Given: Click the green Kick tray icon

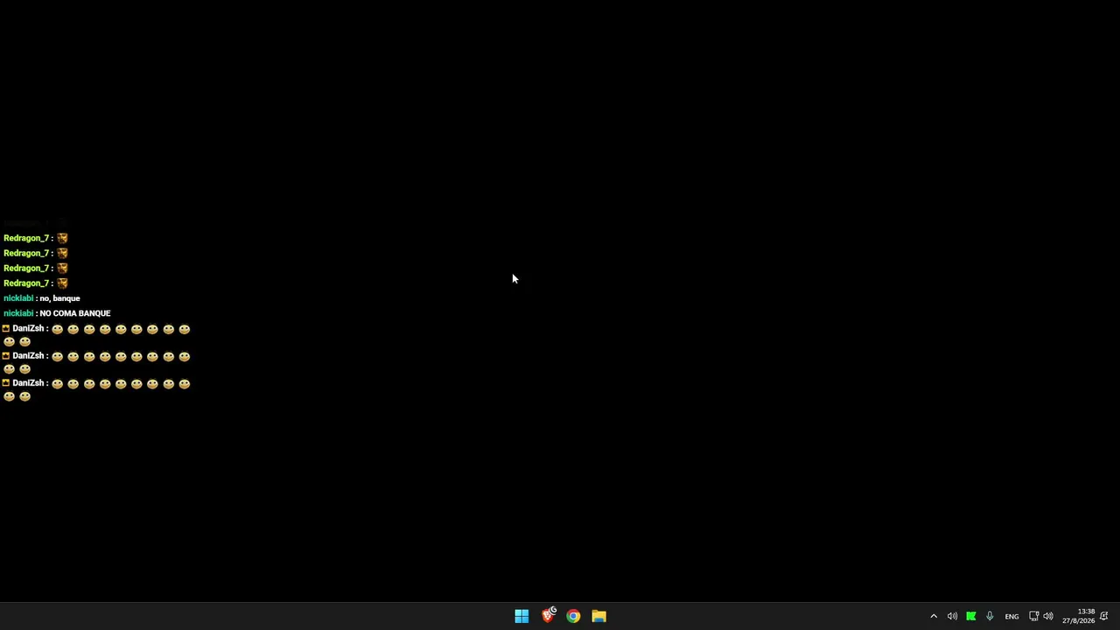Looking at the screenshot, I should point(971,616).
